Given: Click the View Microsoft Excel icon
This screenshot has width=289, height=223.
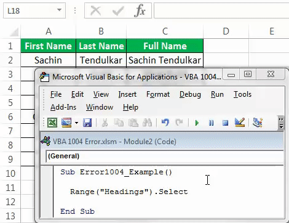Looking at the screenshot, I should pos(52,123).
